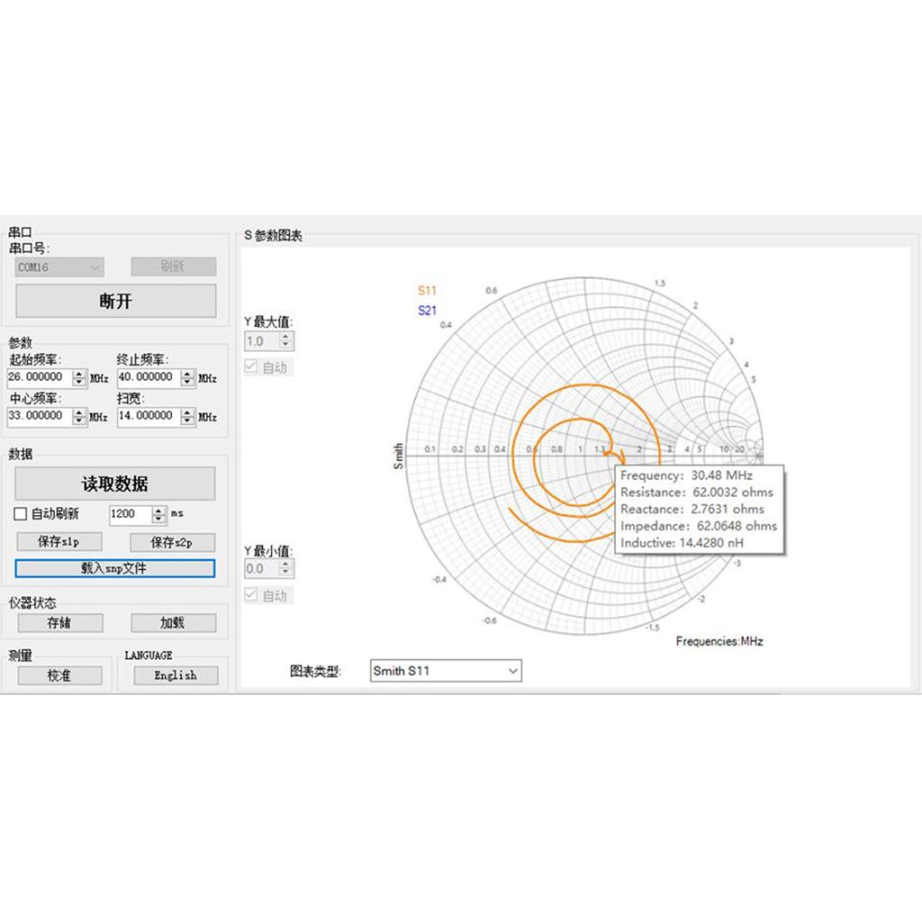Click the 终止频率 stop frequency spinner arrows

click(188, 378)
